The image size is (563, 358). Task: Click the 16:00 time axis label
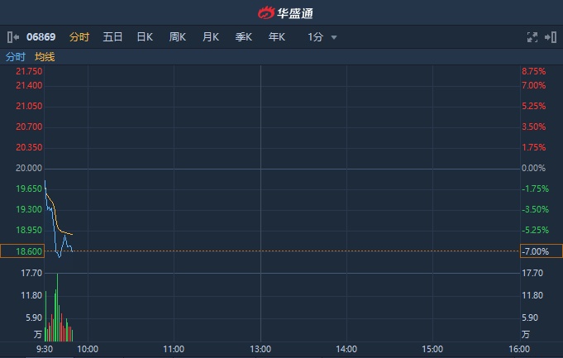[x=519, y=349]
